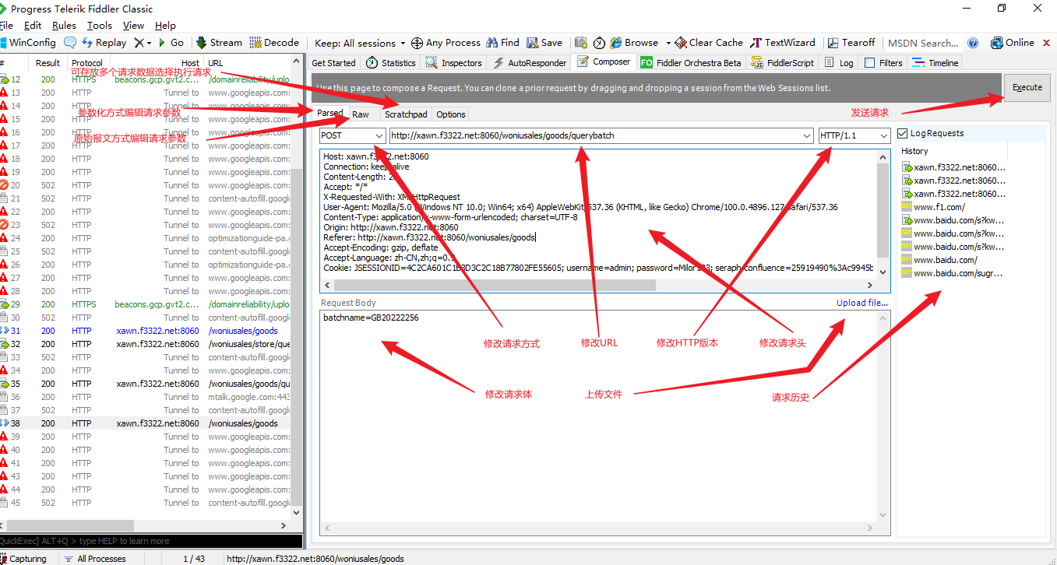Open the TextWizard tool
1057x565 pixels.
783,43
